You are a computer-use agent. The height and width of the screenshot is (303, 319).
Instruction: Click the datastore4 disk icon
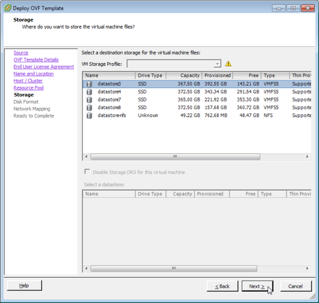pos(89,92)
